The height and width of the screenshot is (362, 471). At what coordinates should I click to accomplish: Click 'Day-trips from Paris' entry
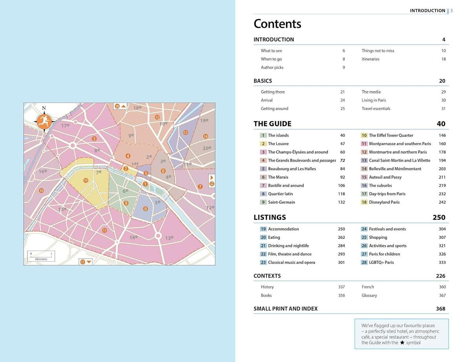pyautogui.click(x=387, y=194)
